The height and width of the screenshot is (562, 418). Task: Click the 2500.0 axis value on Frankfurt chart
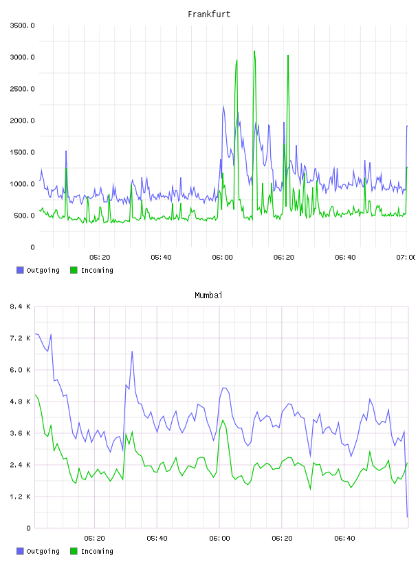22,89
